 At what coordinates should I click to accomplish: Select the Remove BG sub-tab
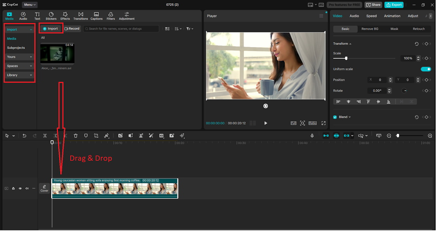370,29
